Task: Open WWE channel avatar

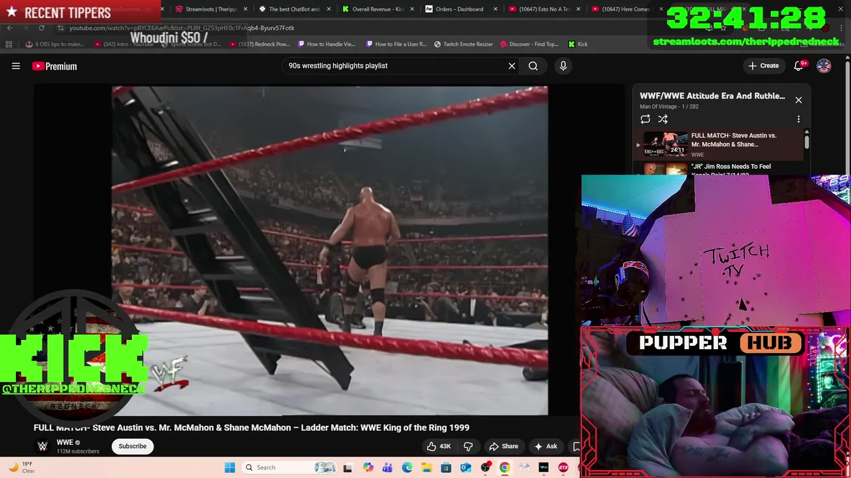Action: click(43, 446)
